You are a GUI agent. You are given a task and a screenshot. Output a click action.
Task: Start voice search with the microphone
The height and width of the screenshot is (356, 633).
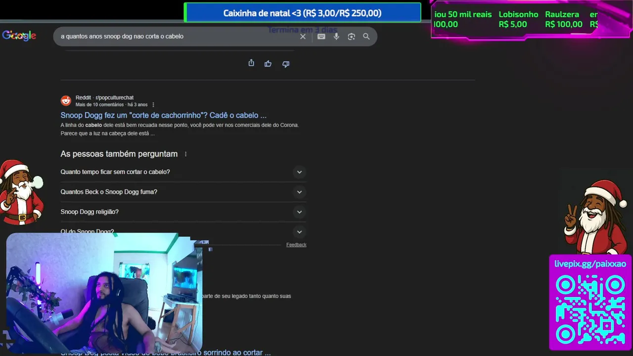pyautogui.click(x=336, y=37)
